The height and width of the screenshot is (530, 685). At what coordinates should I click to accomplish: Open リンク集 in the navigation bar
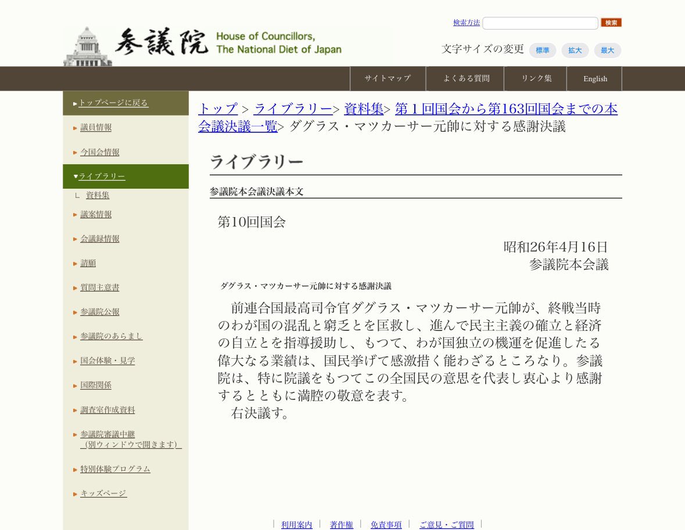point(535,78)
